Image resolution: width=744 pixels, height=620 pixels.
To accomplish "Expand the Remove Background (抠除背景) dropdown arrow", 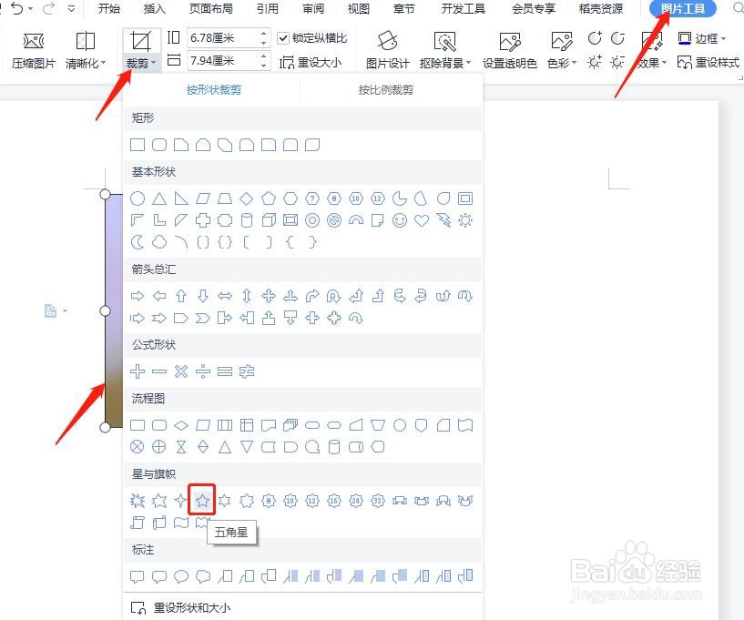I will 469,63.
